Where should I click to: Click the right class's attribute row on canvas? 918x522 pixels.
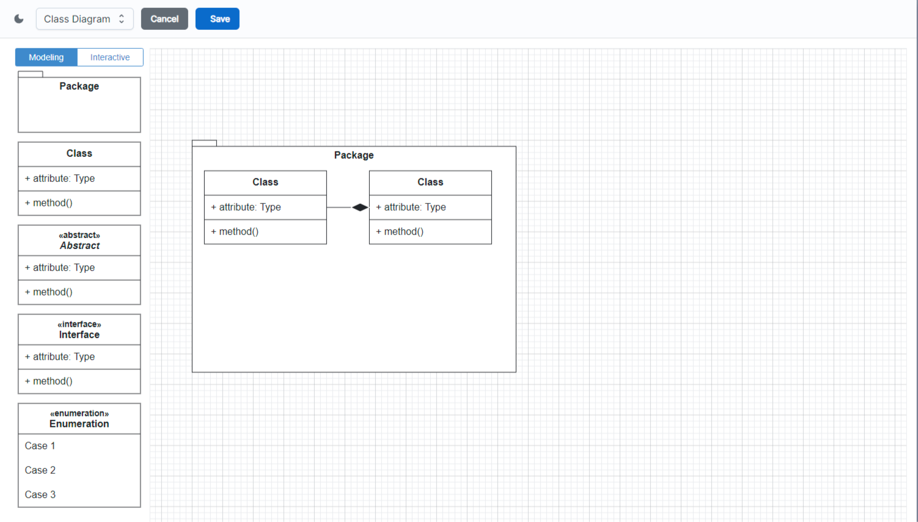430,208
